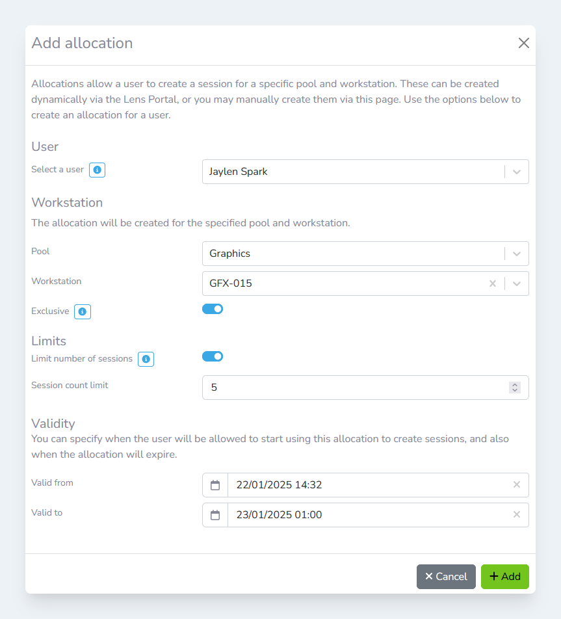Expand the Workstation dropdown arrow
Image resolution: width=561 pixels, height=619 pixels.
click(517, 283)
